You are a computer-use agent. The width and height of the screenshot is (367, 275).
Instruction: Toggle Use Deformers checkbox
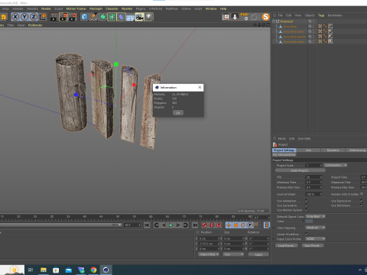point(362,205)
